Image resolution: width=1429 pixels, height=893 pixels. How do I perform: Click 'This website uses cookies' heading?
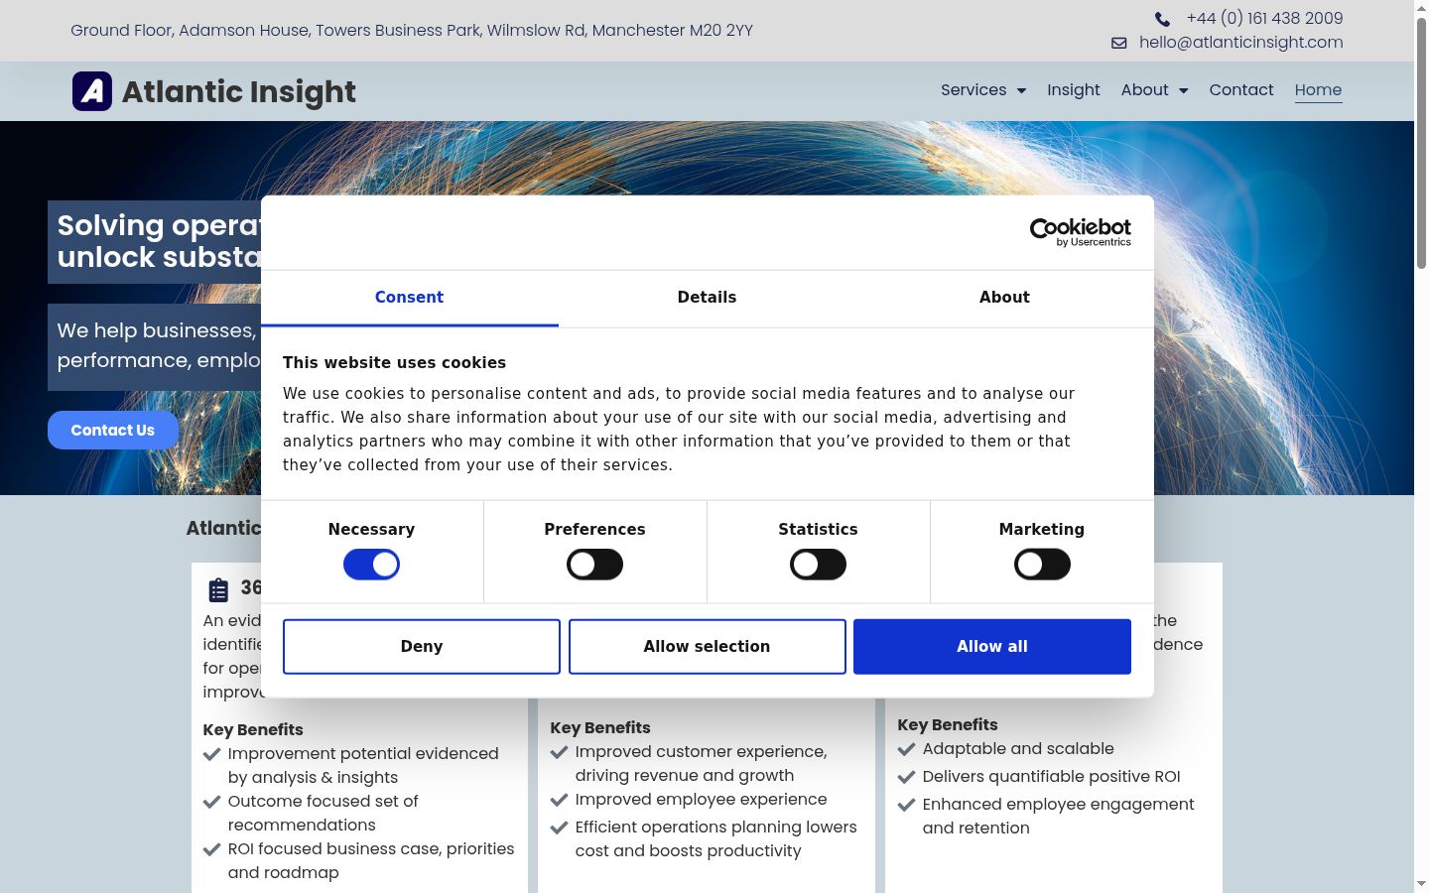tap(394, 363)
